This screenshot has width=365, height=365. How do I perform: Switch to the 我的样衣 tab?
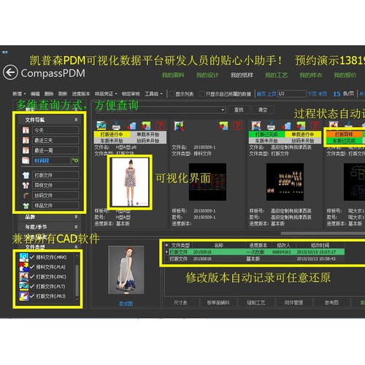tap(311, 75)
